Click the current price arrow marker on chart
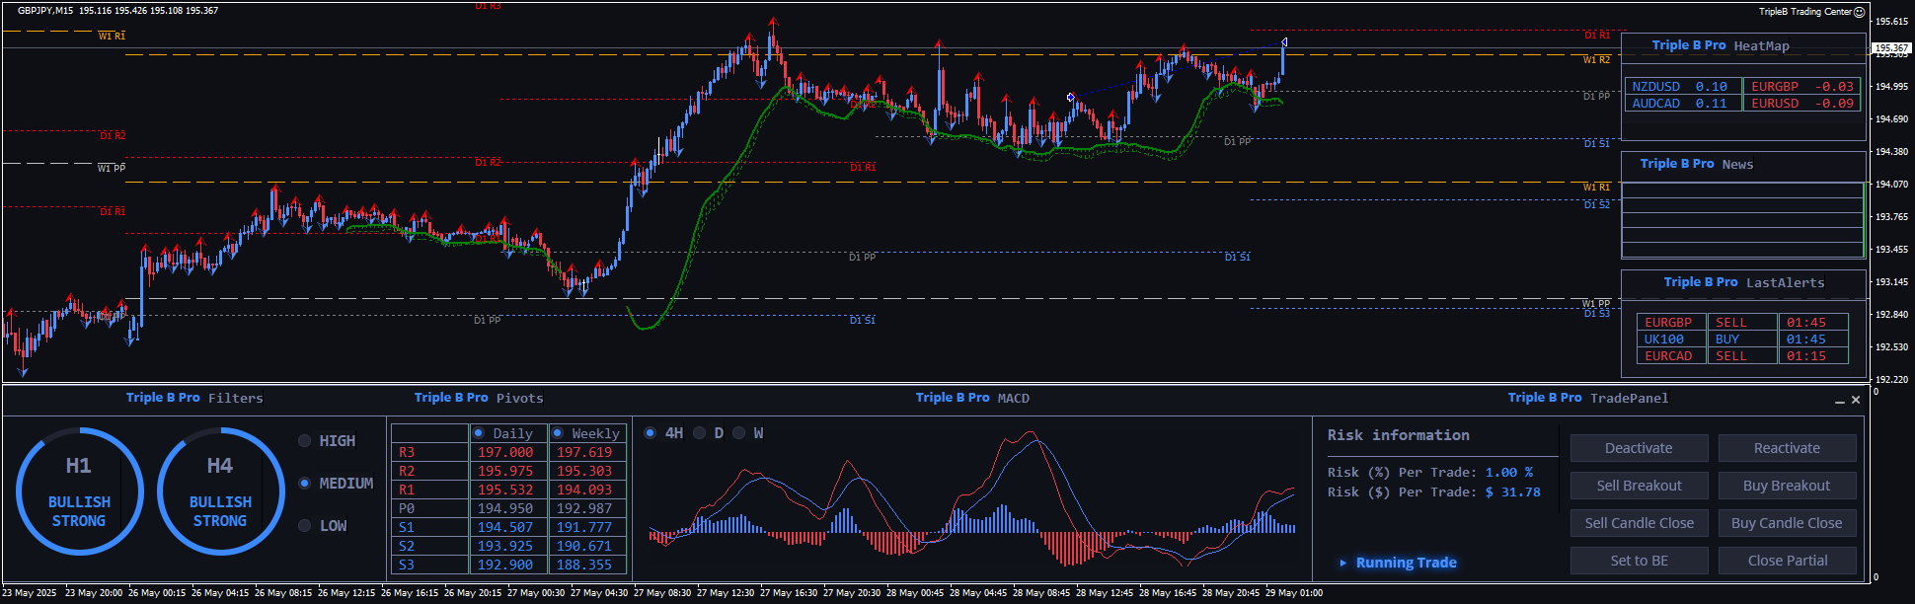 1283,42
